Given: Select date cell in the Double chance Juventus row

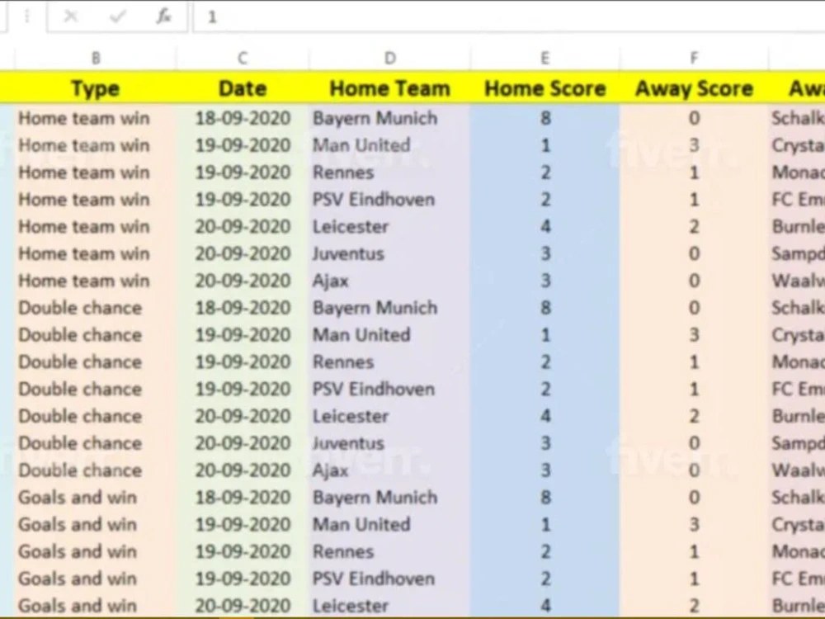Looking at the screenshot, I should (243, 443).
